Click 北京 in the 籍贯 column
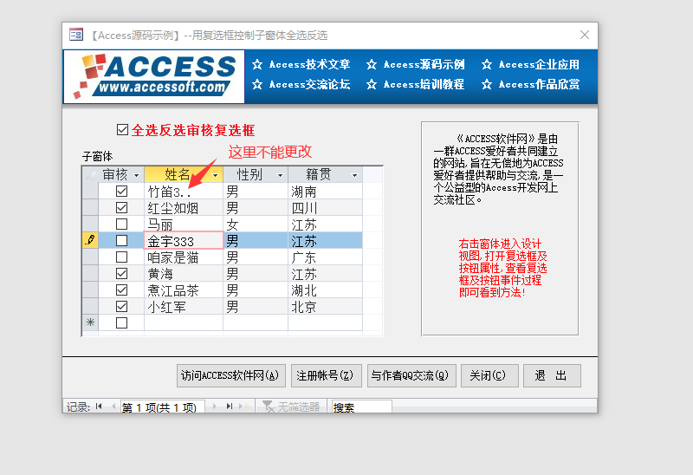This screenshot has width=693, height=475. click(x=326, y=306)
